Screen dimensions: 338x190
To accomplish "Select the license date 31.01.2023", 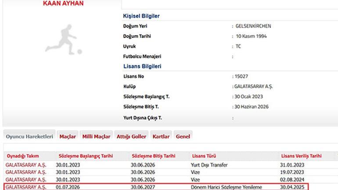I will [292, 165].
